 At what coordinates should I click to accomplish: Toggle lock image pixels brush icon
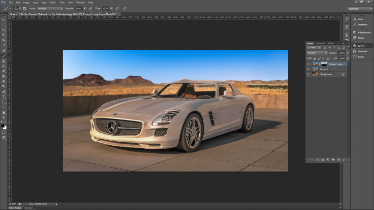tap(319, 59)
